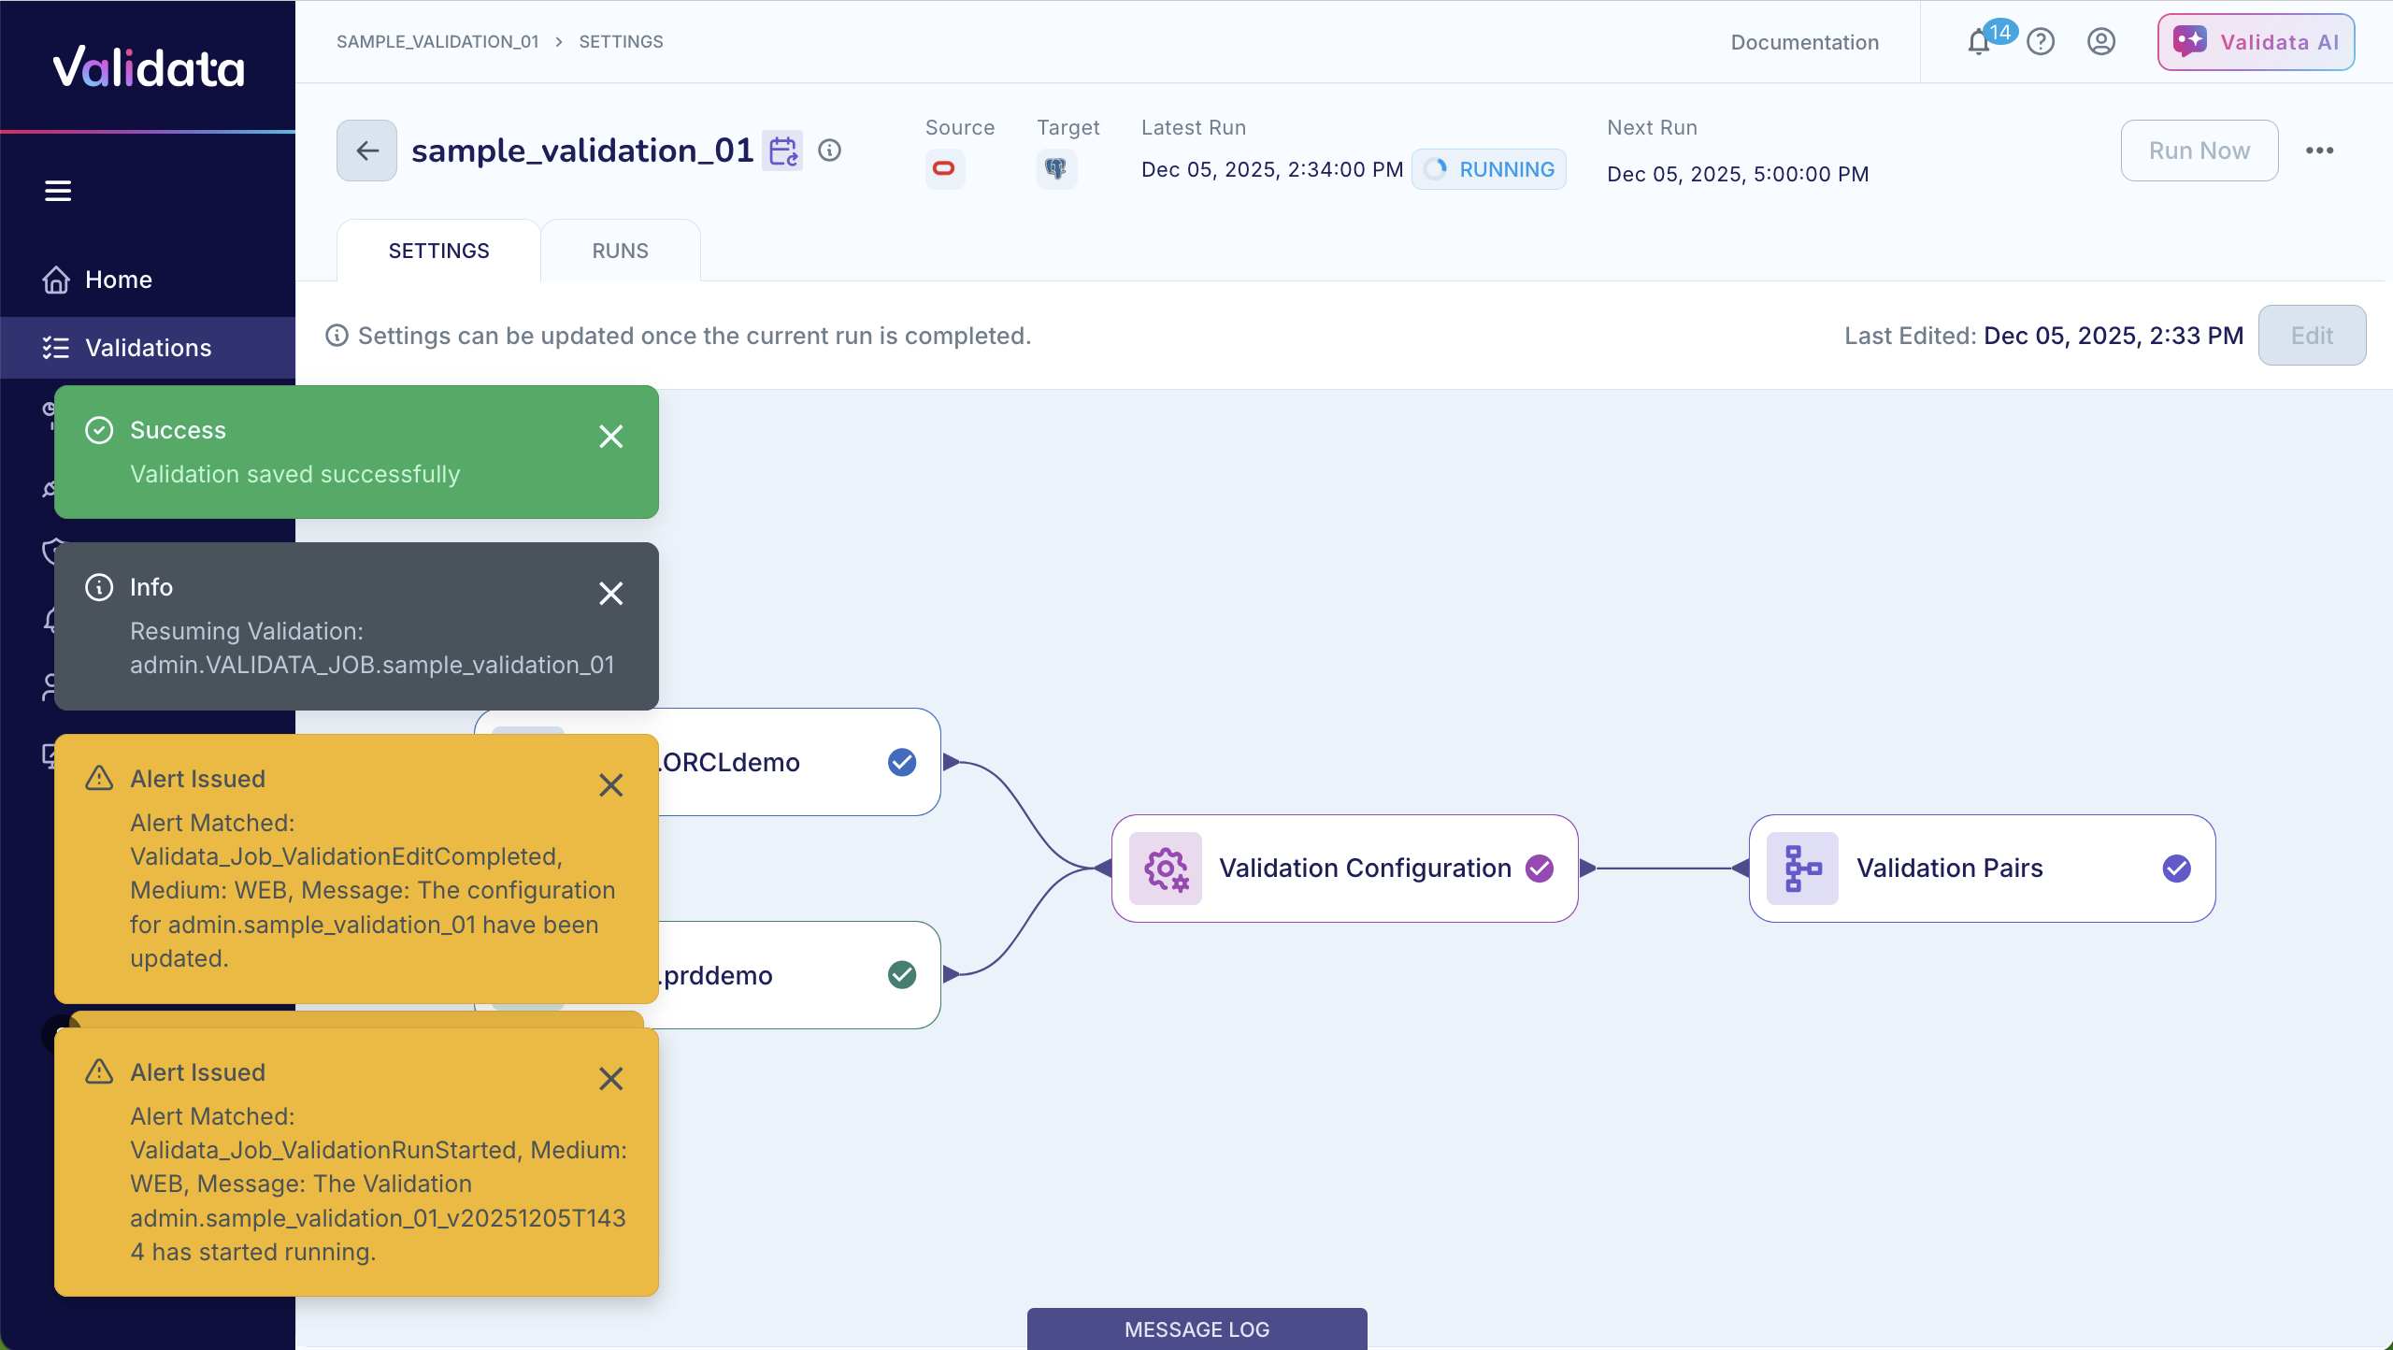
Task: Click the ORCLdemo node checkmark
Action: coord(901,762)
